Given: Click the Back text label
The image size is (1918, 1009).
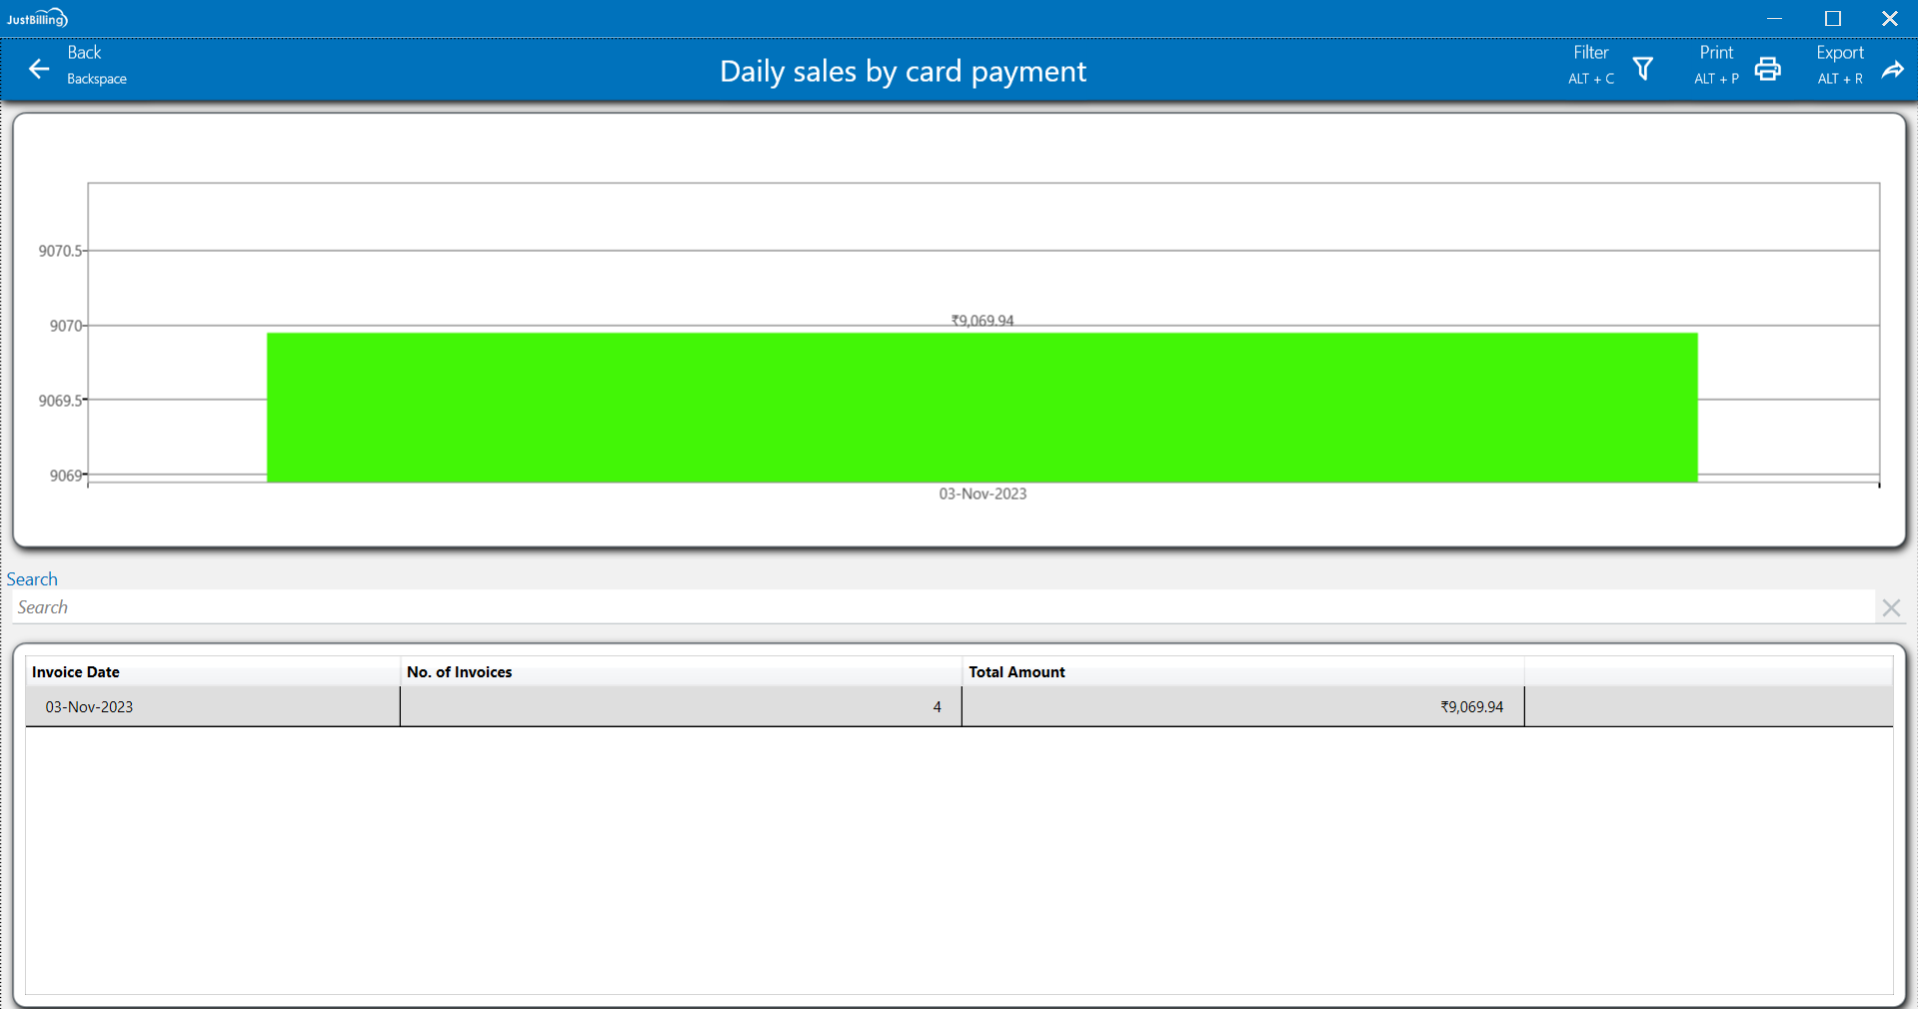Looking at the screenshot, I should click(84, 53).
